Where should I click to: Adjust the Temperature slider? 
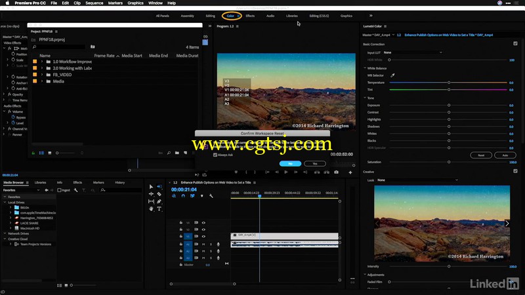[x=448, y=83]
